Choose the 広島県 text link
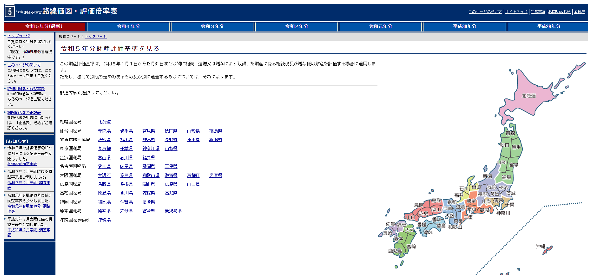 point(171,185)
